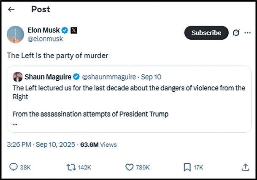Image resolution: width=257 pixels, height=180 pixels.
Task: Click Shaun Maguire's name in quoted post
Action: tap(48, 77)
